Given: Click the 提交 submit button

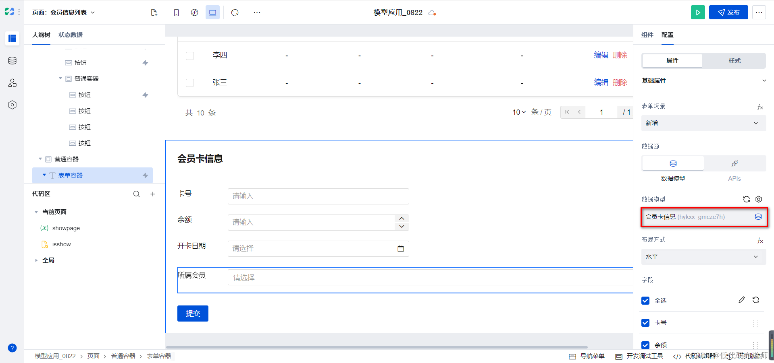Looking at the screenshot, I should coord(193,313).
